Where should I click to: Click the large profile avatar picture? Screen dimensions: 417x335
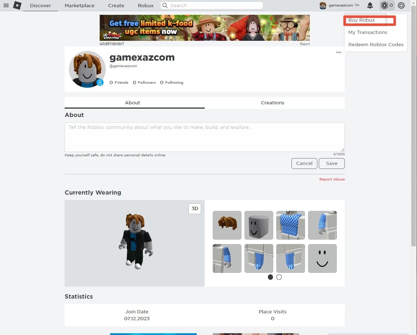pos(87,69)
